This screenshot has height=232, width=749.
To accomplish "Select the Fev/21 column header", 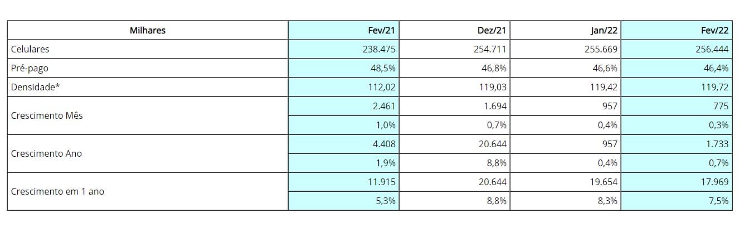I will pos(343,30).
